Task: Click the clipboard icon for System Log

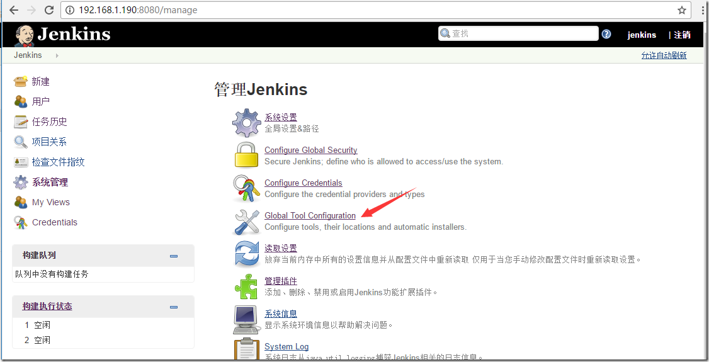Action: click(x=246, y=349)
